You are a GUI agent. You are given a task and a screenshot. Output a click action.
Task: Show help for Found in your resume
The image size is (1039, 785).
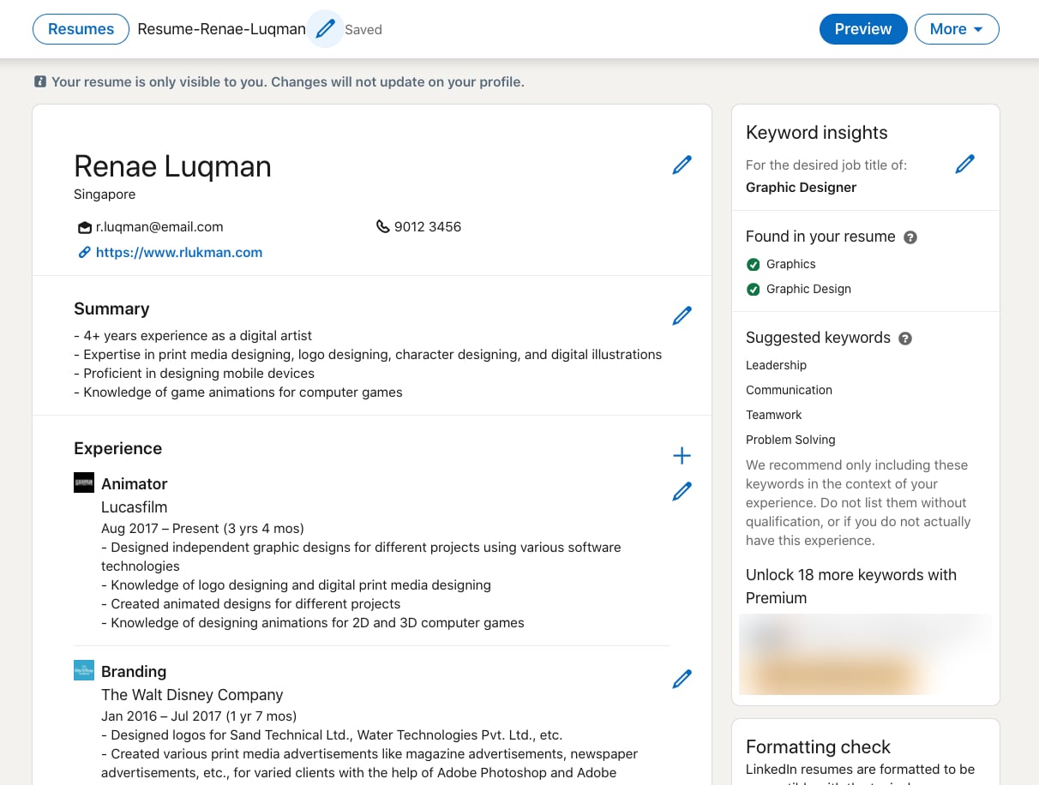point(910,237)
